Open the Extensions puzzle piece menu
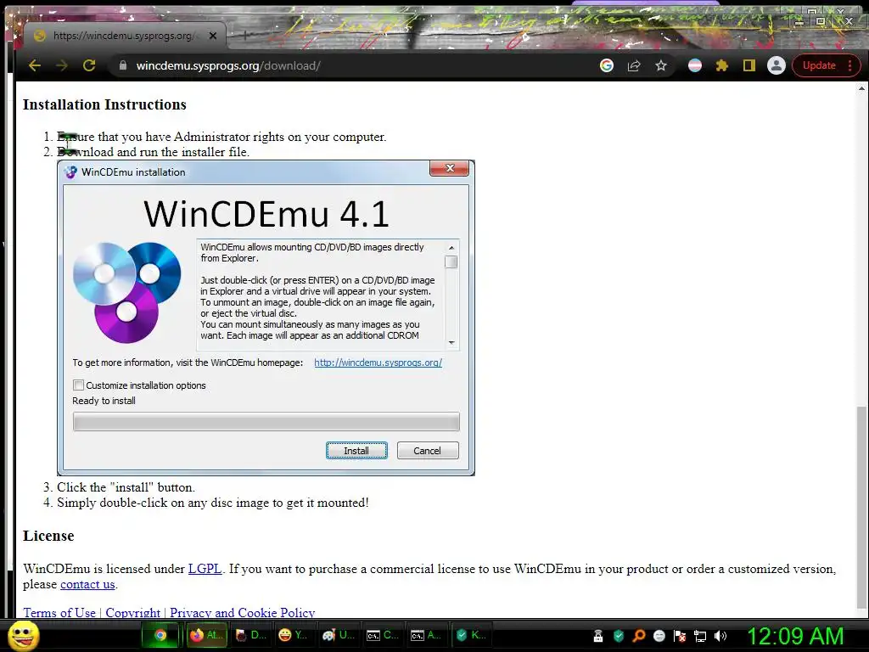The height and width of the screenshot is (652, 869). pyautogui.click(x=721, y=65)
